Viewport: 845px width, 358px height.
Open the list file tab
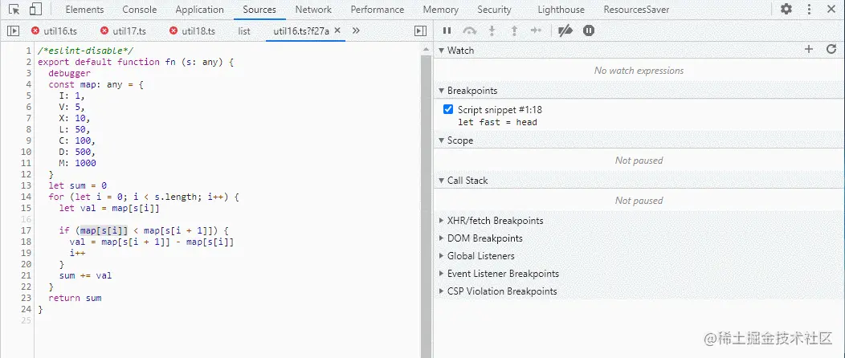point(244,31)
